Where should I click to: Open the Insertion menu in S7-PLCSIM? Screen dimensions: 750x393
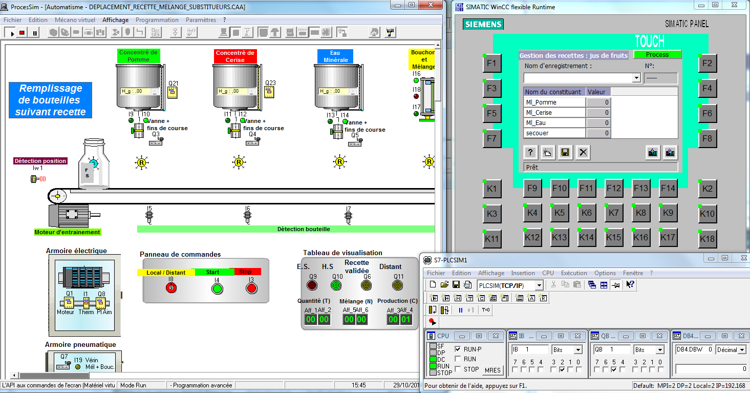523,273
